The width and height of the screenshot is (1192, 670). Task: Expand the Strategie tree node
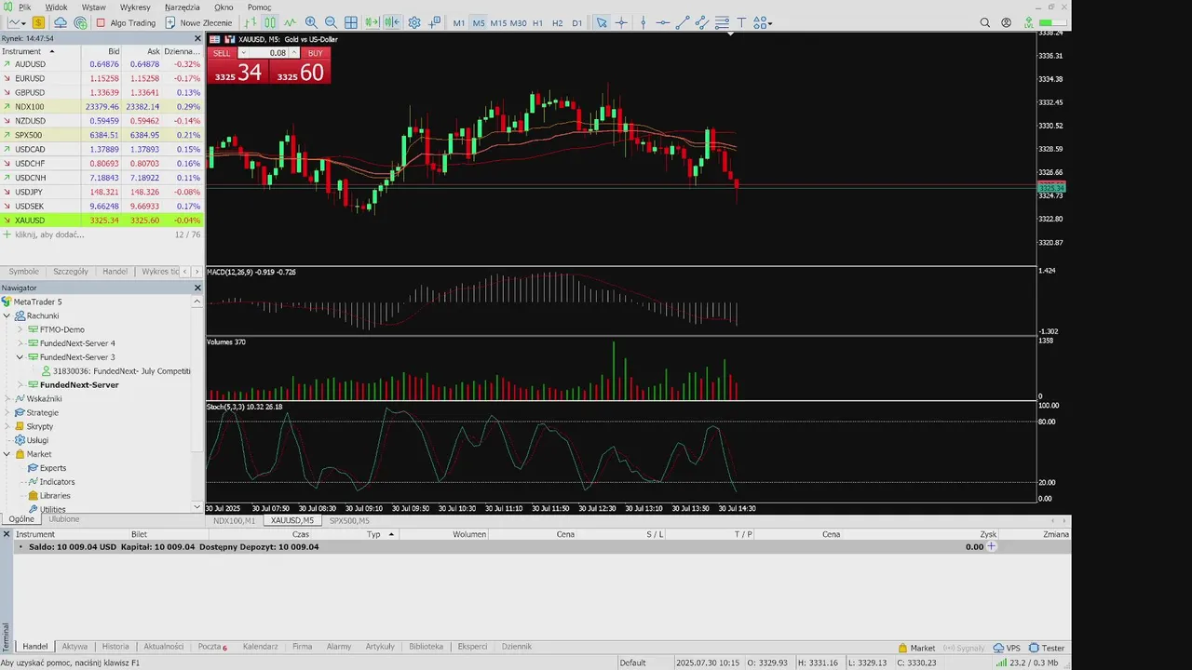point(7,412)
